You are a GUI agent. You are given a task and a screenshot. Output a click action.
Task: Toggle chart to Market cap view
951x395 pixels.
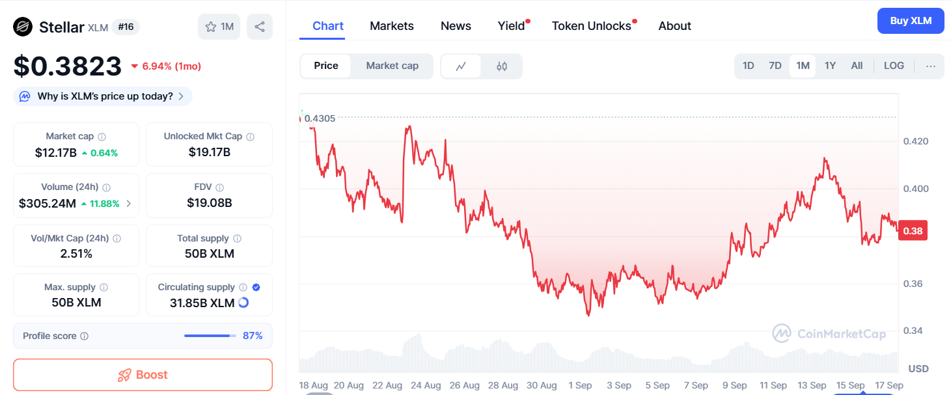[392, 66]
